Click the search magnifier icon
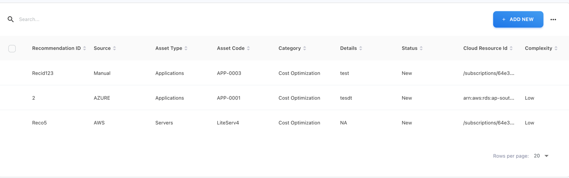 (x=11, y=19)
